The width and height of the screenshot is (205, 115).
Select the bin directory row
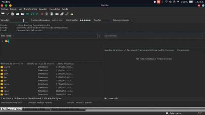(51, 70)
